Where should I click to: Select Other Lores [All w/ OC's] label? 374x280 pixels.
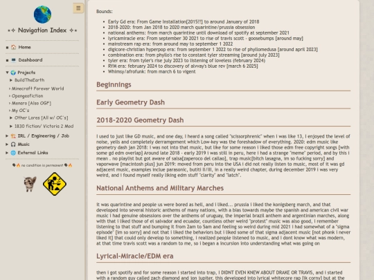point(42,118)
